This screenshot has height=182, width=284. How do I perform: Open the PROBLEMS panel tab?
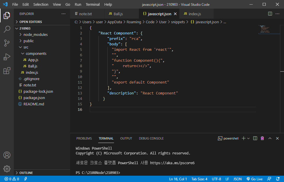[x=84, y=138]
